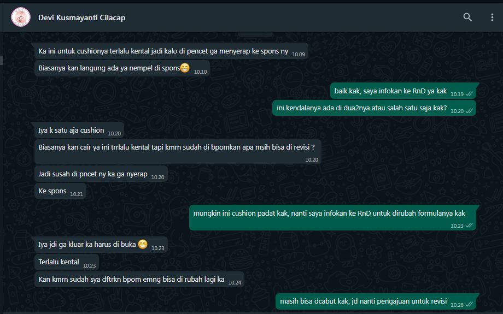Select the 'Ke spons' message bubble
The width and height of the screenshot is (503, 314).
coord(60,191)
